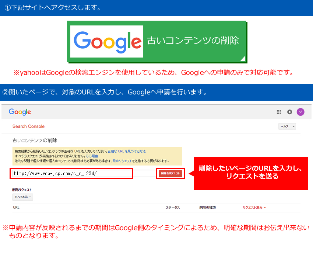Open the その理由 link
Viewport: 313px width, 260px height.
(92, 156)
